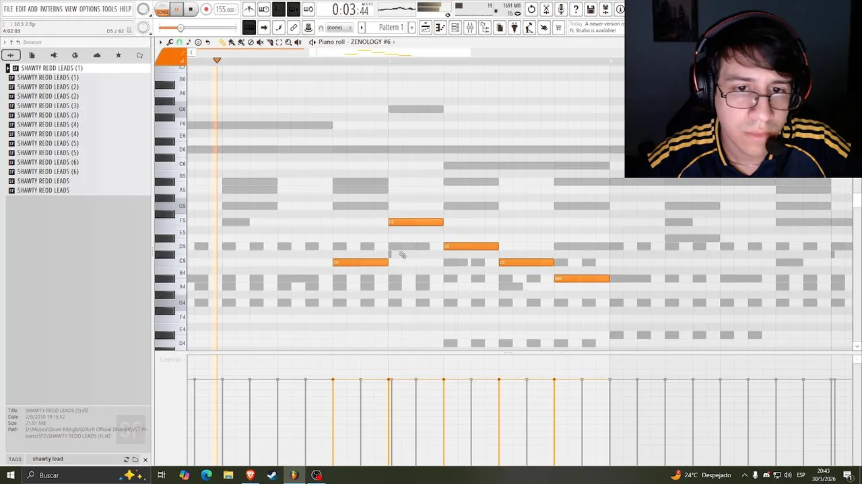Viewport: 862px width, 484px height.
Task: Click the main pitch knob
Action: point(143,28)
